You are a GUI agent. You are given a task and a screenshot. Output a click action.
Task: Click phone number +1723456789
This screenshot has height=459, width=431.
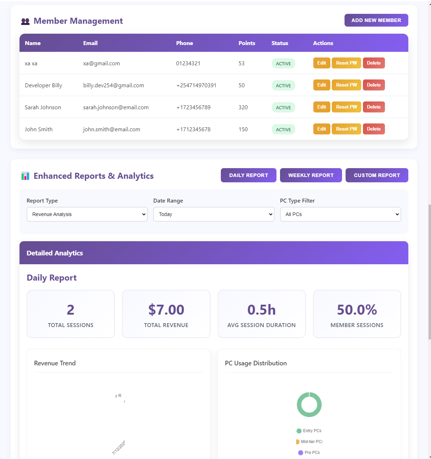194,107
